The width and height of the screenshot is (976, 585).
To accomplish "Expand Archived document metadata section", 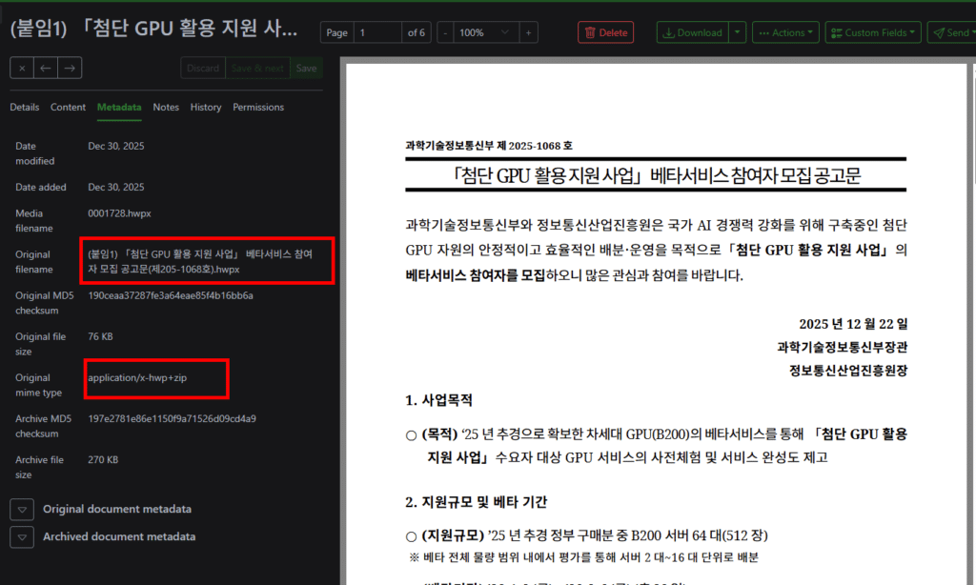I will click(23, 537).
